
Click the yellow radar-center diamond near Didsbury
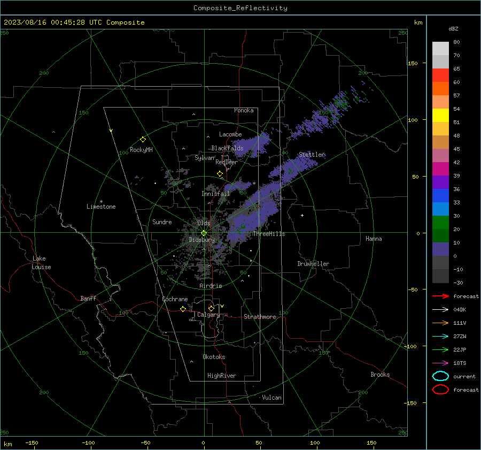204,233
